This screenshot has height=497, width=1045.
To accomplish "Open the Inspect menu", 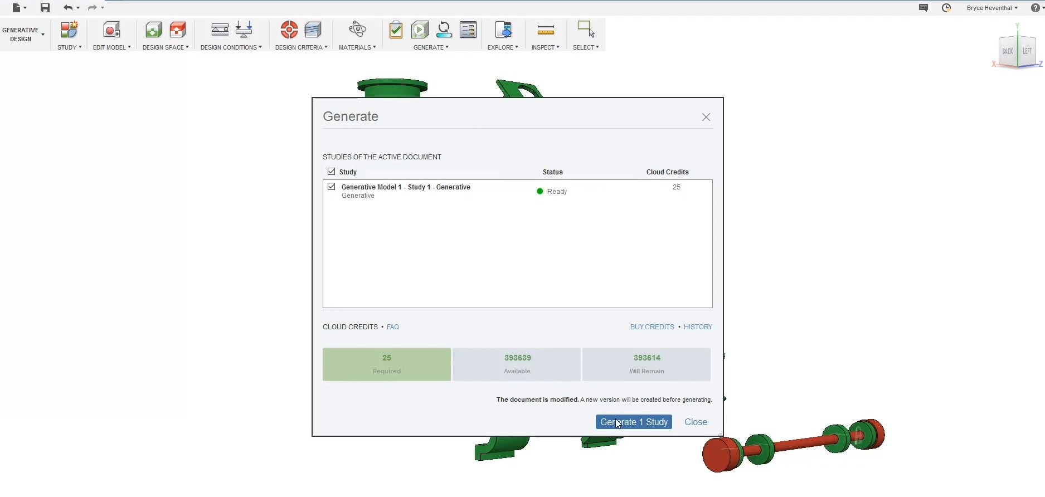I will pos(546,47).
